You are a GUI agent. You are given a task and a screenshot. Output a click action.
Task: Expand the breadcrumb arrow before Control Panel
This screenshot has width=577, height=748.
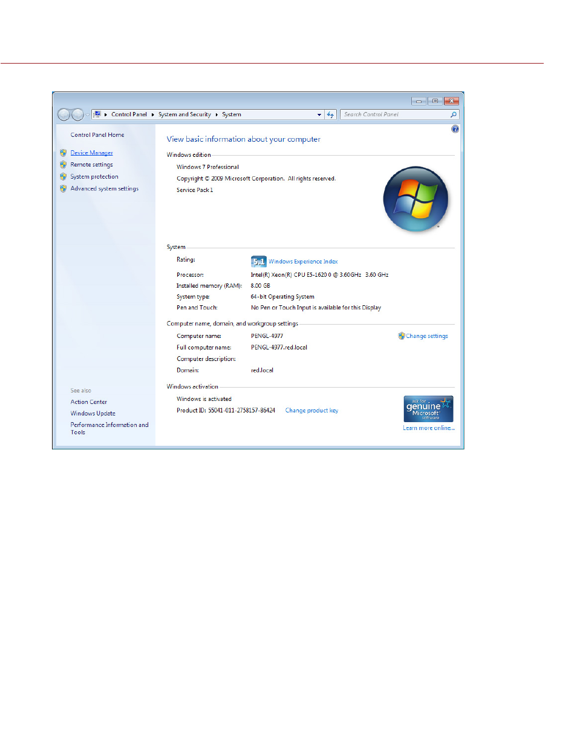(106, 114)
